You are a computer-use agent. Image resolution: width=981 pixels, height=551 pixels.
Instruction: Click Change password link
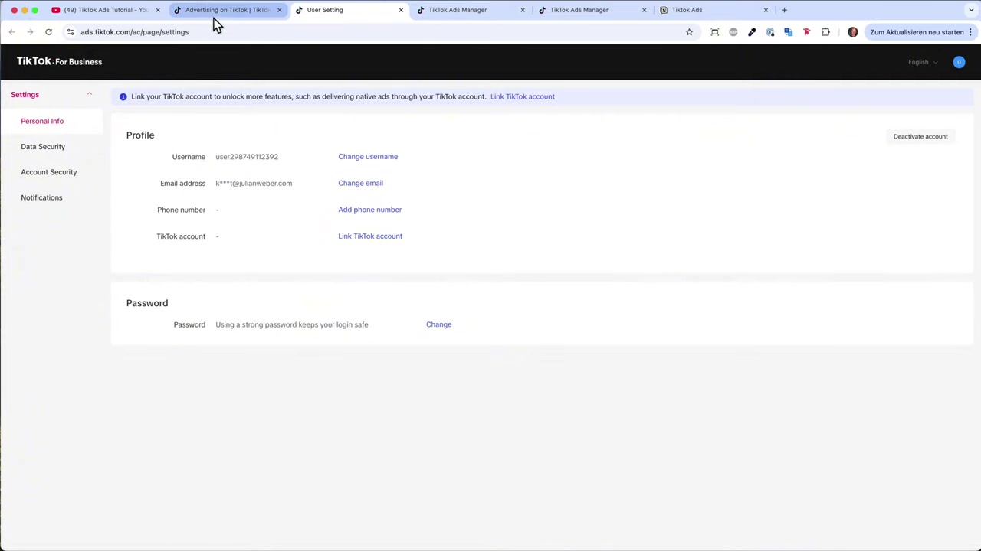pos(438,324)
